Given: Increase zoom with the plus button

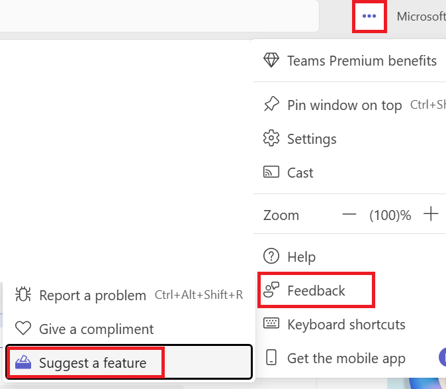Looking at the screenshot, I should 431,214.
